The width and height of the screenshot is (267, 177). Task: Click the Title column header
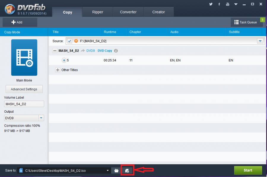[x=55, y=32]
